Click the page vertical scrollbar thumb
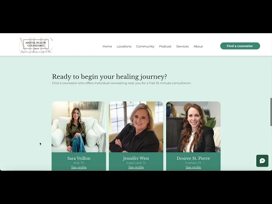272x204 pixels. [x=271, y=112]
